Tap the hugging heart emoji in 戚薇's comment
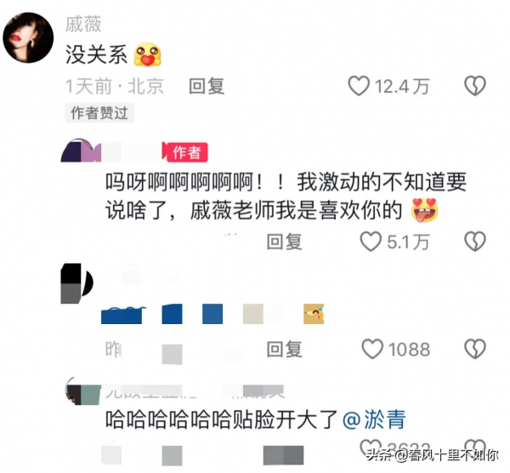The height and width of the screenshot is (473, 510). (148, 54)
